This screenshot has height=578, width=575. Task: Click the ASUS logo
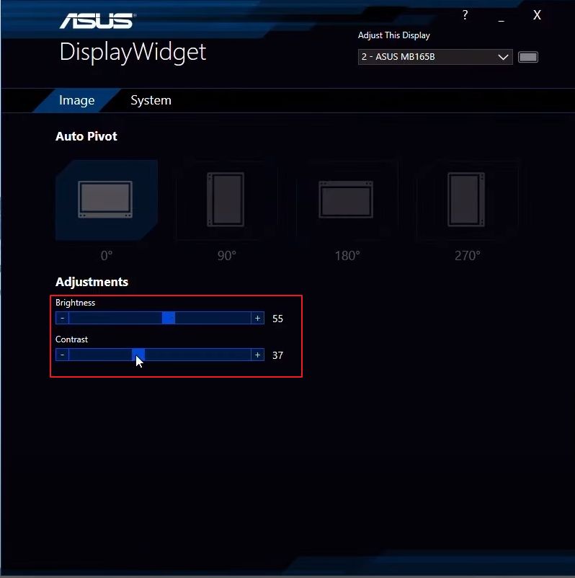[x=98, y=21]
